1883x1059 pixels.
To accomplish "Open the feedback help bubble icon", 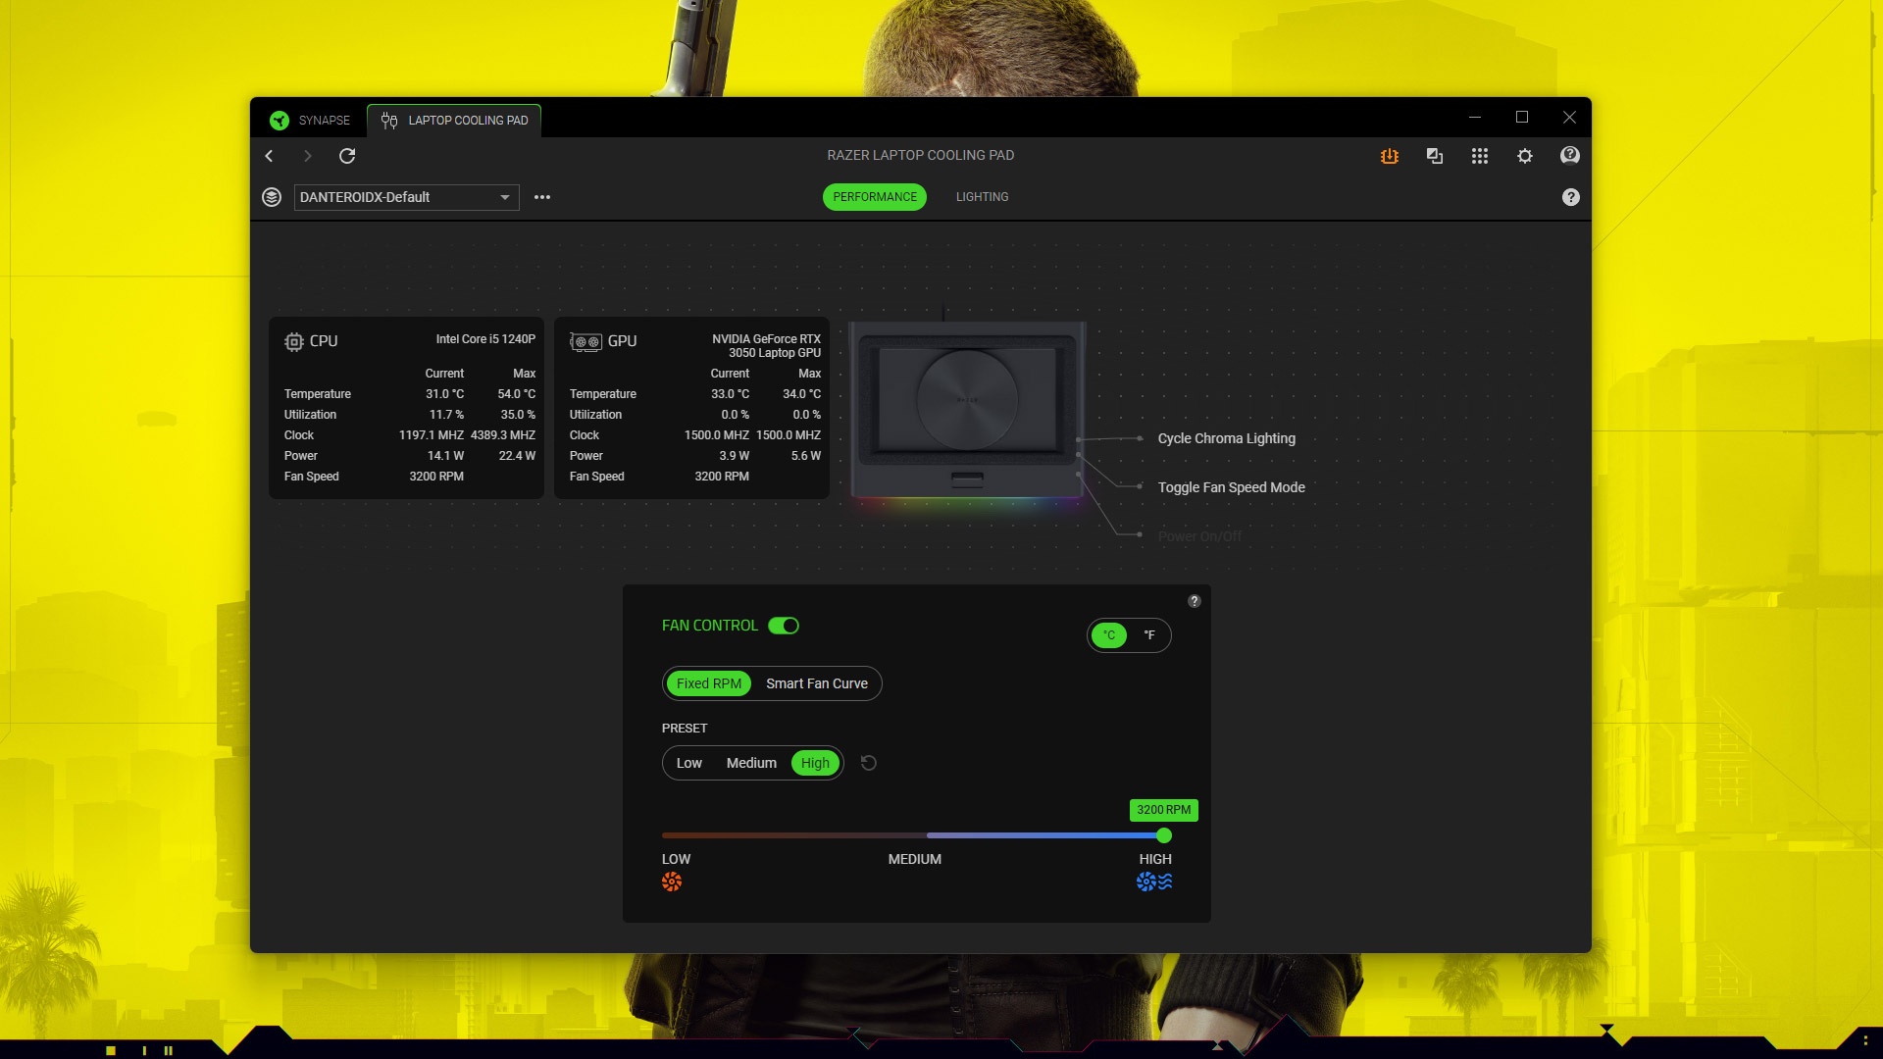I will click(x=1570, y=156).
